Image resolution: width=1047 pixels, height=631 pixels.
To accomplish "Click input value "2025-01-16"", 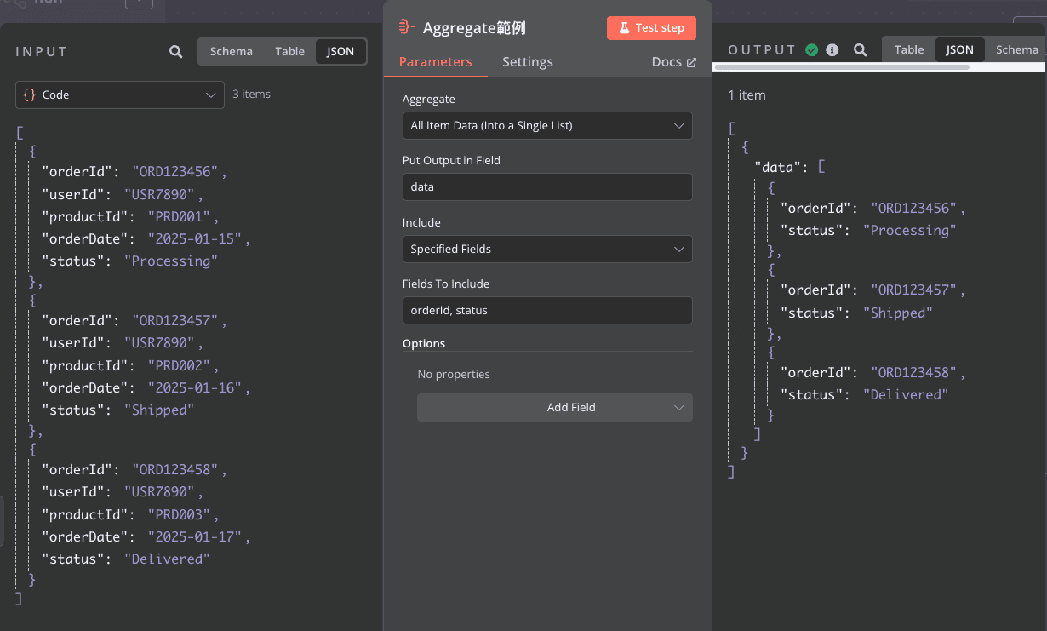I will coord(196,387).
